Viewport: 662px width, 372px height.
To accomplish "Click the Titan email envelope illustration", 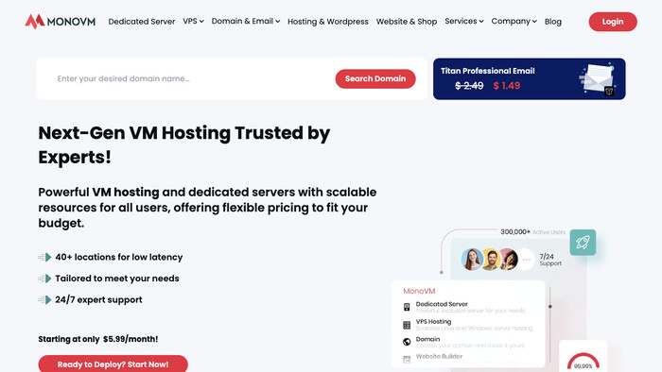I will [x=598, y=78].
